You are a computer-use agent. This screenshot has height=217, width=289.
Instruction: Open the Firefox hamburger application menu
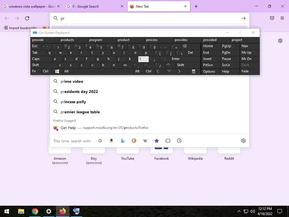click(282, 18)
